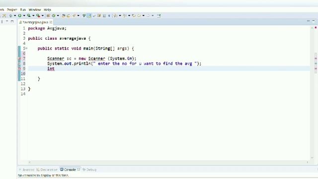Image resolution: width=318 pixels, height=179 pixels.
Task: Click the Coverage launch icon
Action: click(29, 15)
